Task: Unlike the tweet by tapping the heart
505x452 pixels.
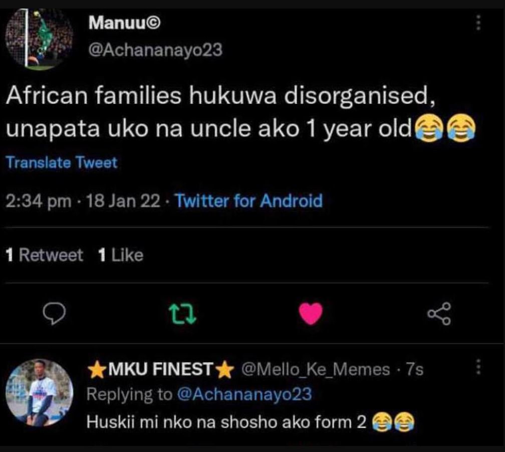Action: [x=311, y=315]
